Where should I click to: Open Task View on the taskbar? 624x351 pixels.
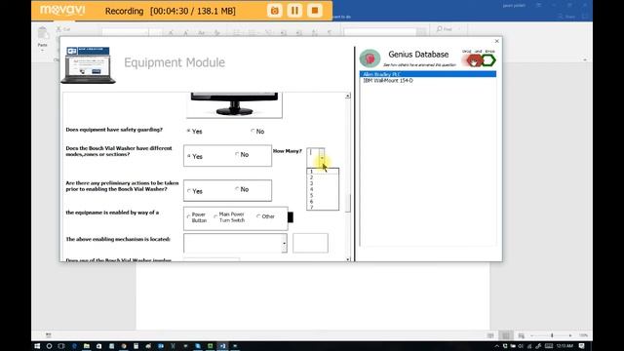(61, 346)
